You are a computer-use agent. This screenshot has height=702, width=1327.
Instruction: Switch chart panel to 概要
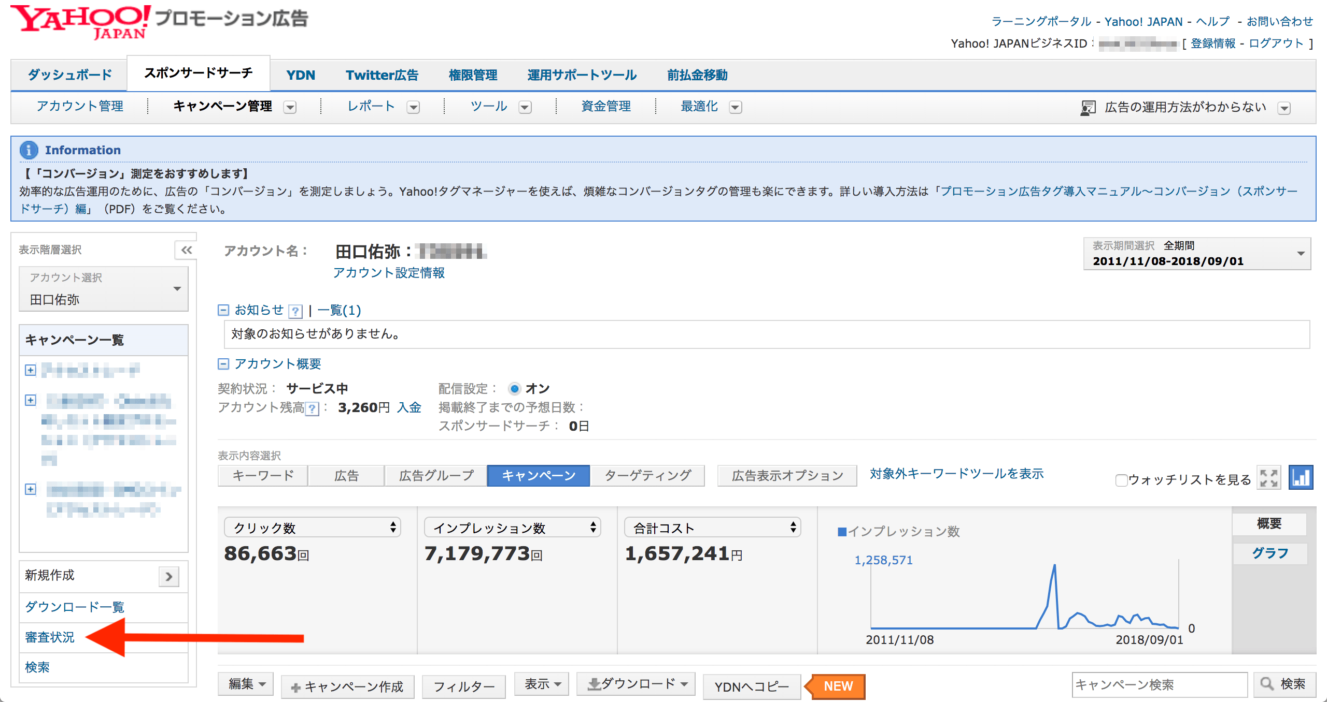(x=1269, y=524)
